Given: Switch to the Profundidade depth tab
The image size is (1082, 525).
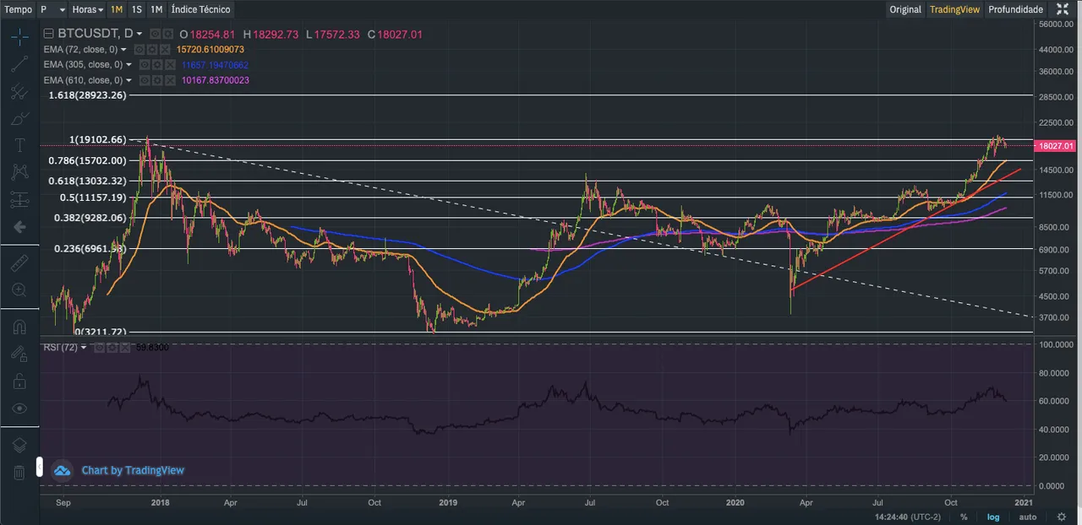Looking at the screenshot, I should click(x=1016, y=9).
